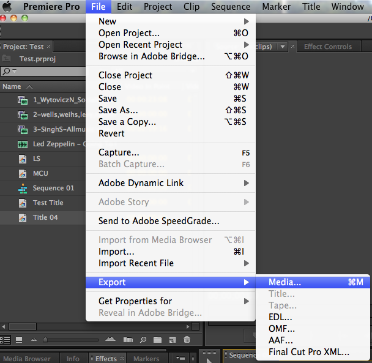
Task: Choose OMF... export option
Action: pyautogui.click(x=313, y=329)
